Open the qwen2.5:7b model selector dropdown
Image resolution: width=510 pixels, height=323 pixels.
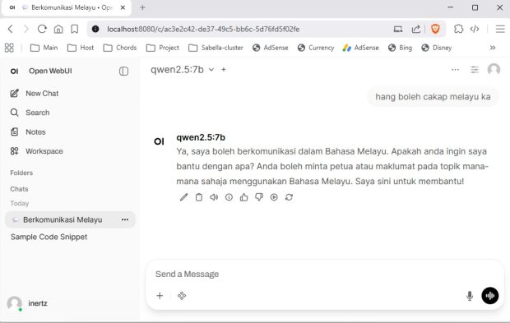coord(182,70)
